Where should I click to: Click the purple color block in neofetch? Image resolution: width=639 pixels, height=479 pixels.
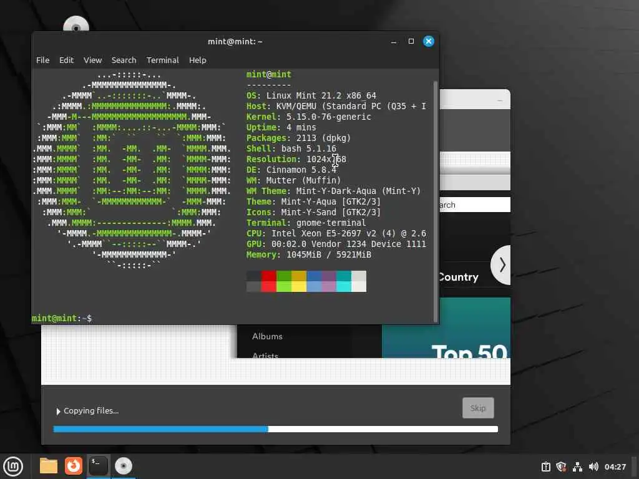tap(329, 281)
